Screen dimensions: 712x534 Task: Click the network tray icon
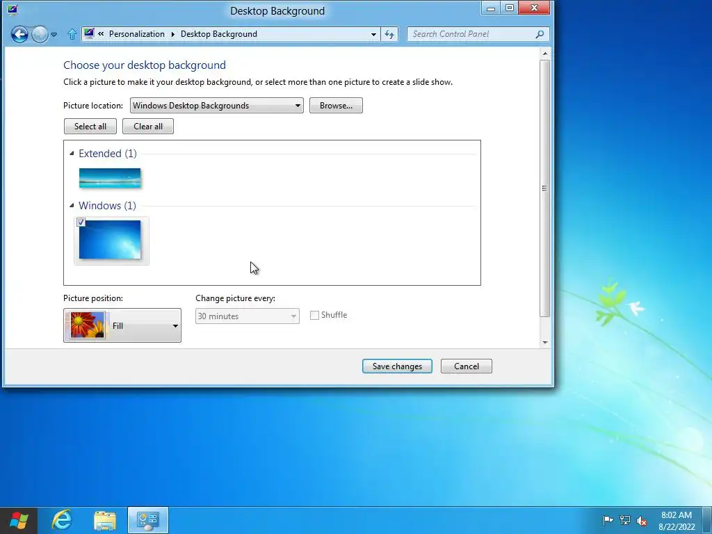pos(625,520)
